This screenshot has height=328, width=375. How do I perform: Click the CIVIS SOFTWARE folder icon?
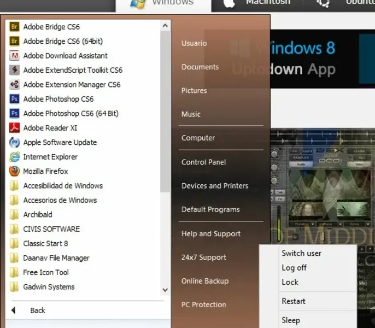point(14,229)
